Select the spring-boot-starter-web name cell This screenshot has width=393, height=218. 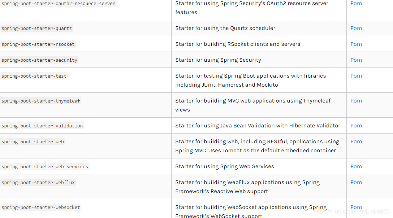pos(33,141)
